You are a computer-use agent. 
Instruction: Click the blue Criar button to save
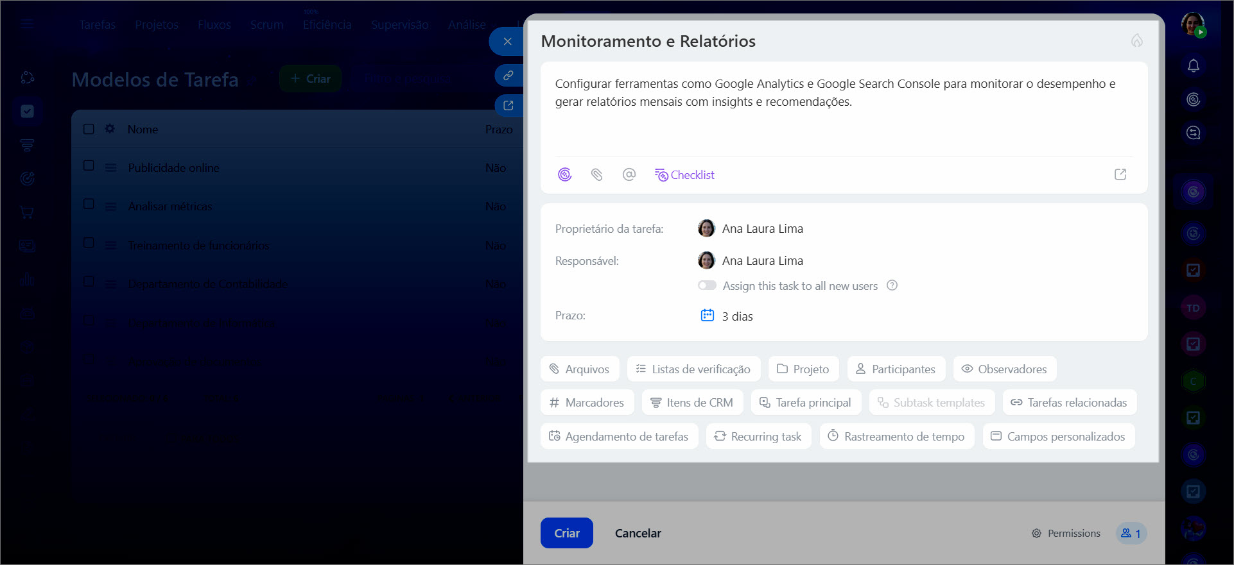click(566, 533)
